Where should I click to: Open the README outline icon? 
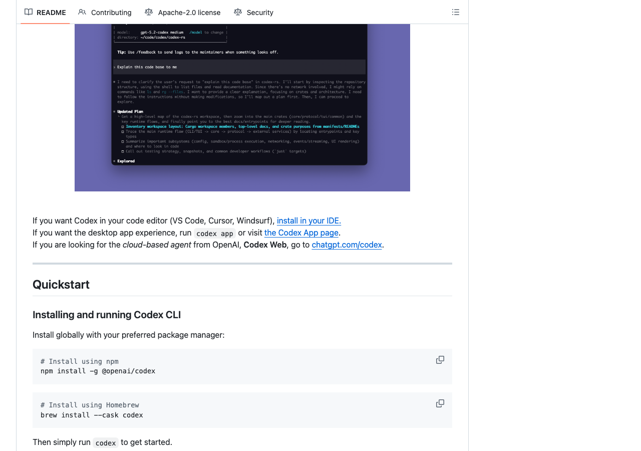click(455, 12)
